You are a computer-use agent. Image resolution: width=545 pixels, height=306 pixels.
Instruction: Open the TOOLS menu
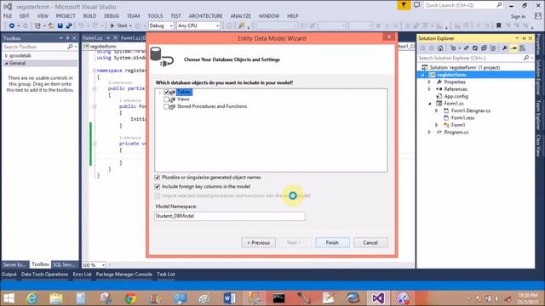[x=155, y=16]
